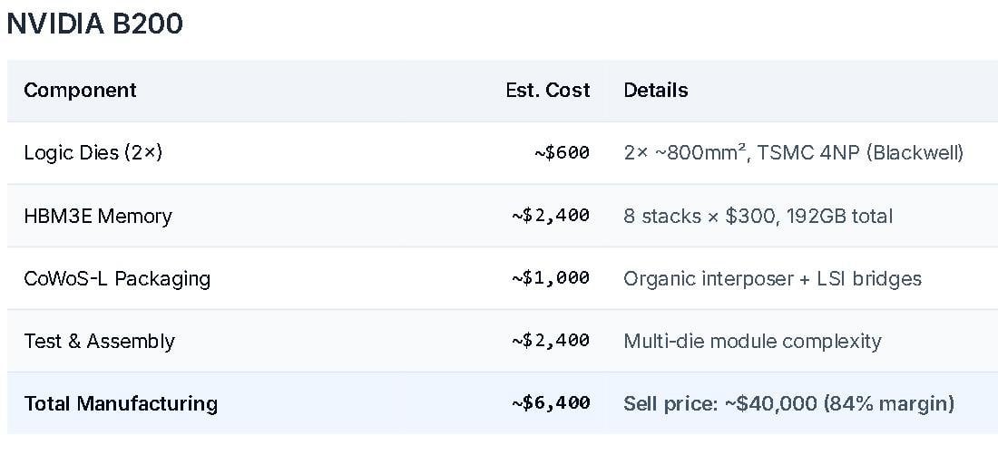
Task: Click the NVIDIA B200 heading
Action: (95, 24)
